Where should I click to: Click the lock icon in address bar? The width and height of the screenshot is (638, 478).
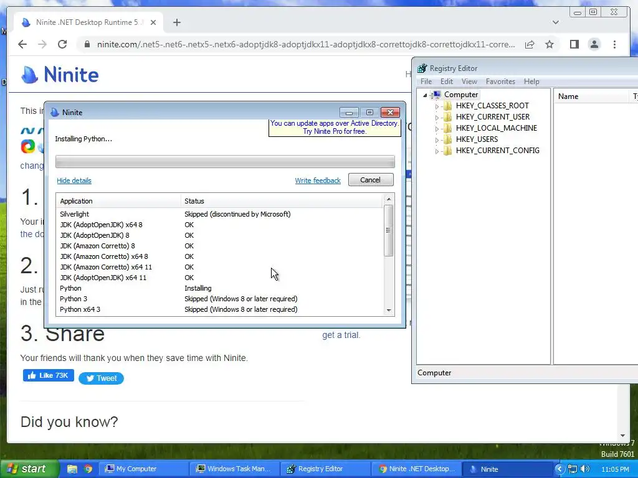tap(87, 44)
